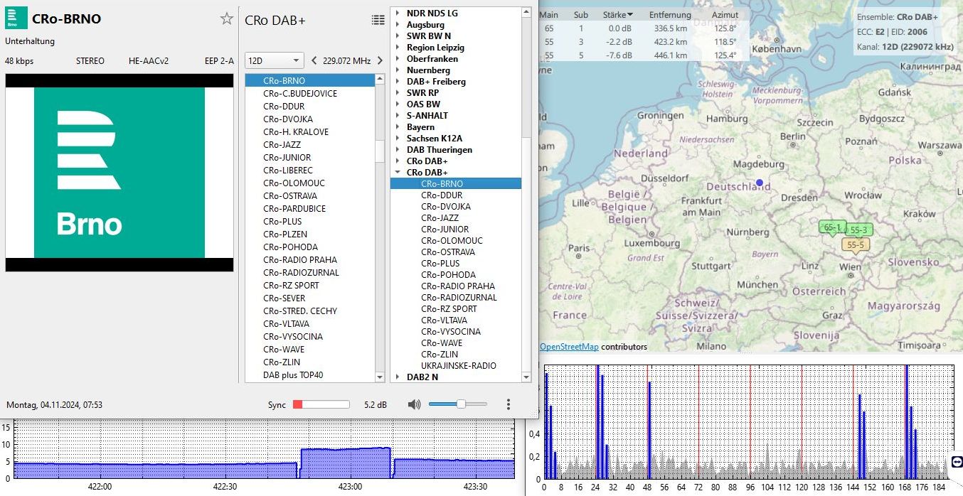
Task: Open the 12D channel dropdown
Action: (274, 60)
